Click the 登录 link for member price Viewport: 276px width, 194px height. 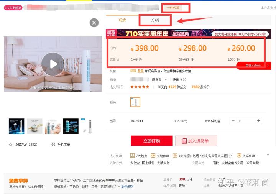click(x=140, y=71)
